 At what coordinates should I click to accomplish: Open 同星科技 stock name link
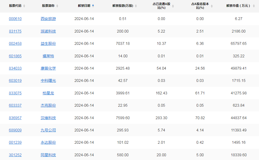pyautogui.click(x=48, y=155)
